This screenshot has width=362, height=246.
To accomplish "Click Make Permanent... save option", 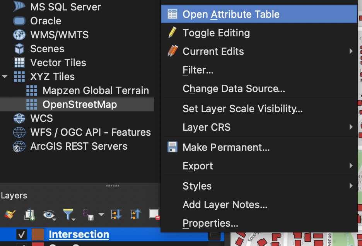I will 226,147.
